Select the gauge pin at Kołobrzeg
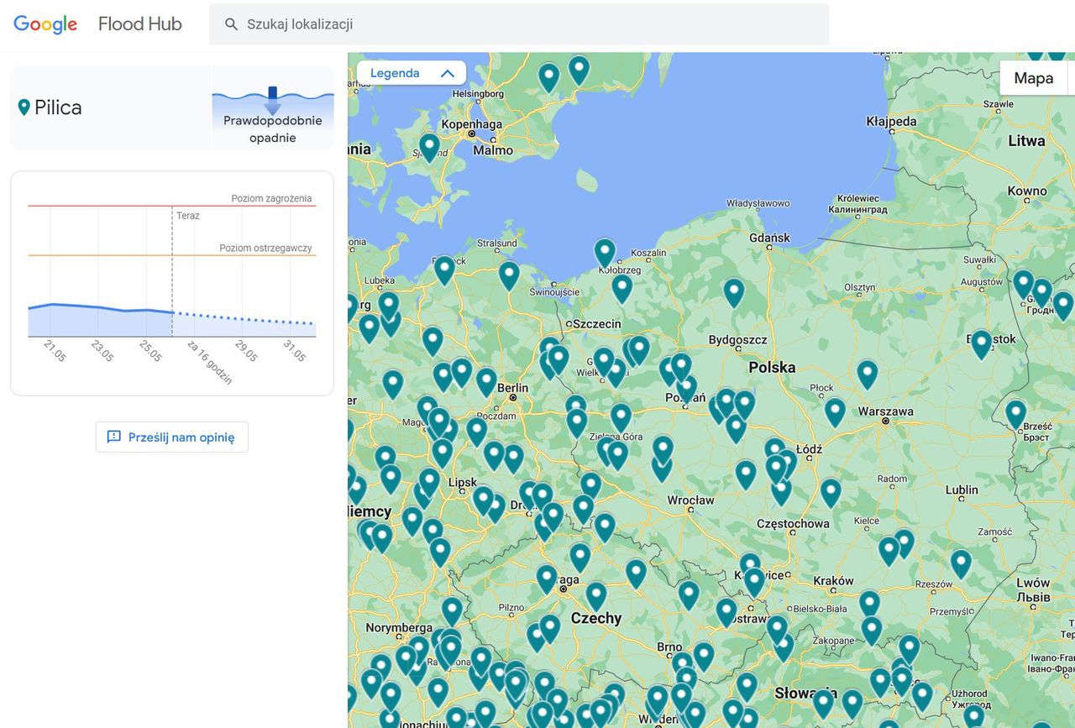Screen dimensions: 1075x728 (605, 252)
